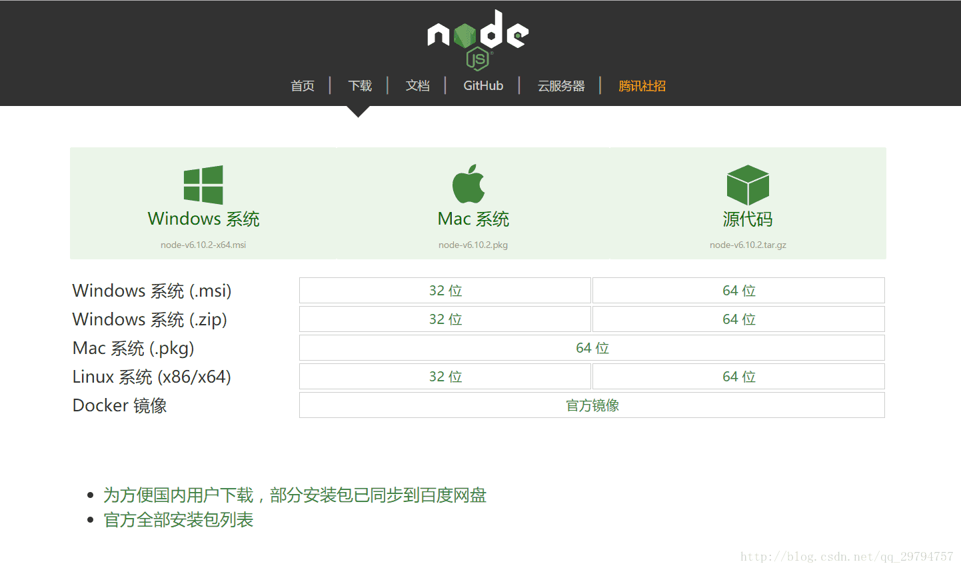961x570 pixels.
Task: Open the Docker 官方镜像 link
Action: pyautogui.click(x=592, y=405)
